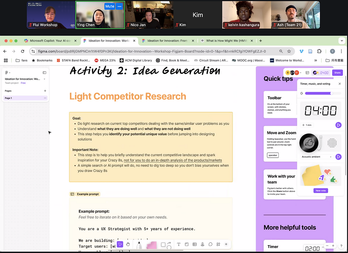Show more bookmarks with the chevron
Screen dimensions: 348x253
[316, 60]
